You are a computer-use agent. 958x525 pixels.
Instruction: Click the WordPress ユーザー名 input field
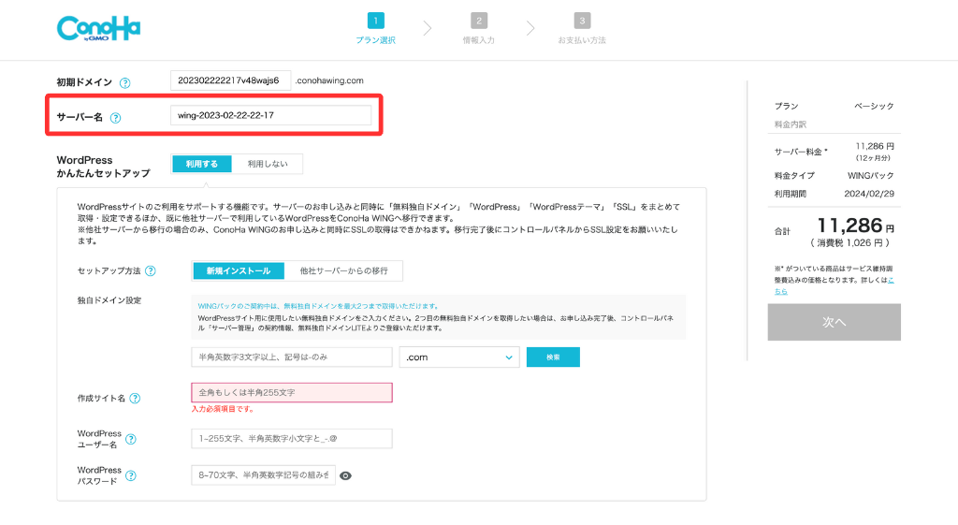pos(292,439)
